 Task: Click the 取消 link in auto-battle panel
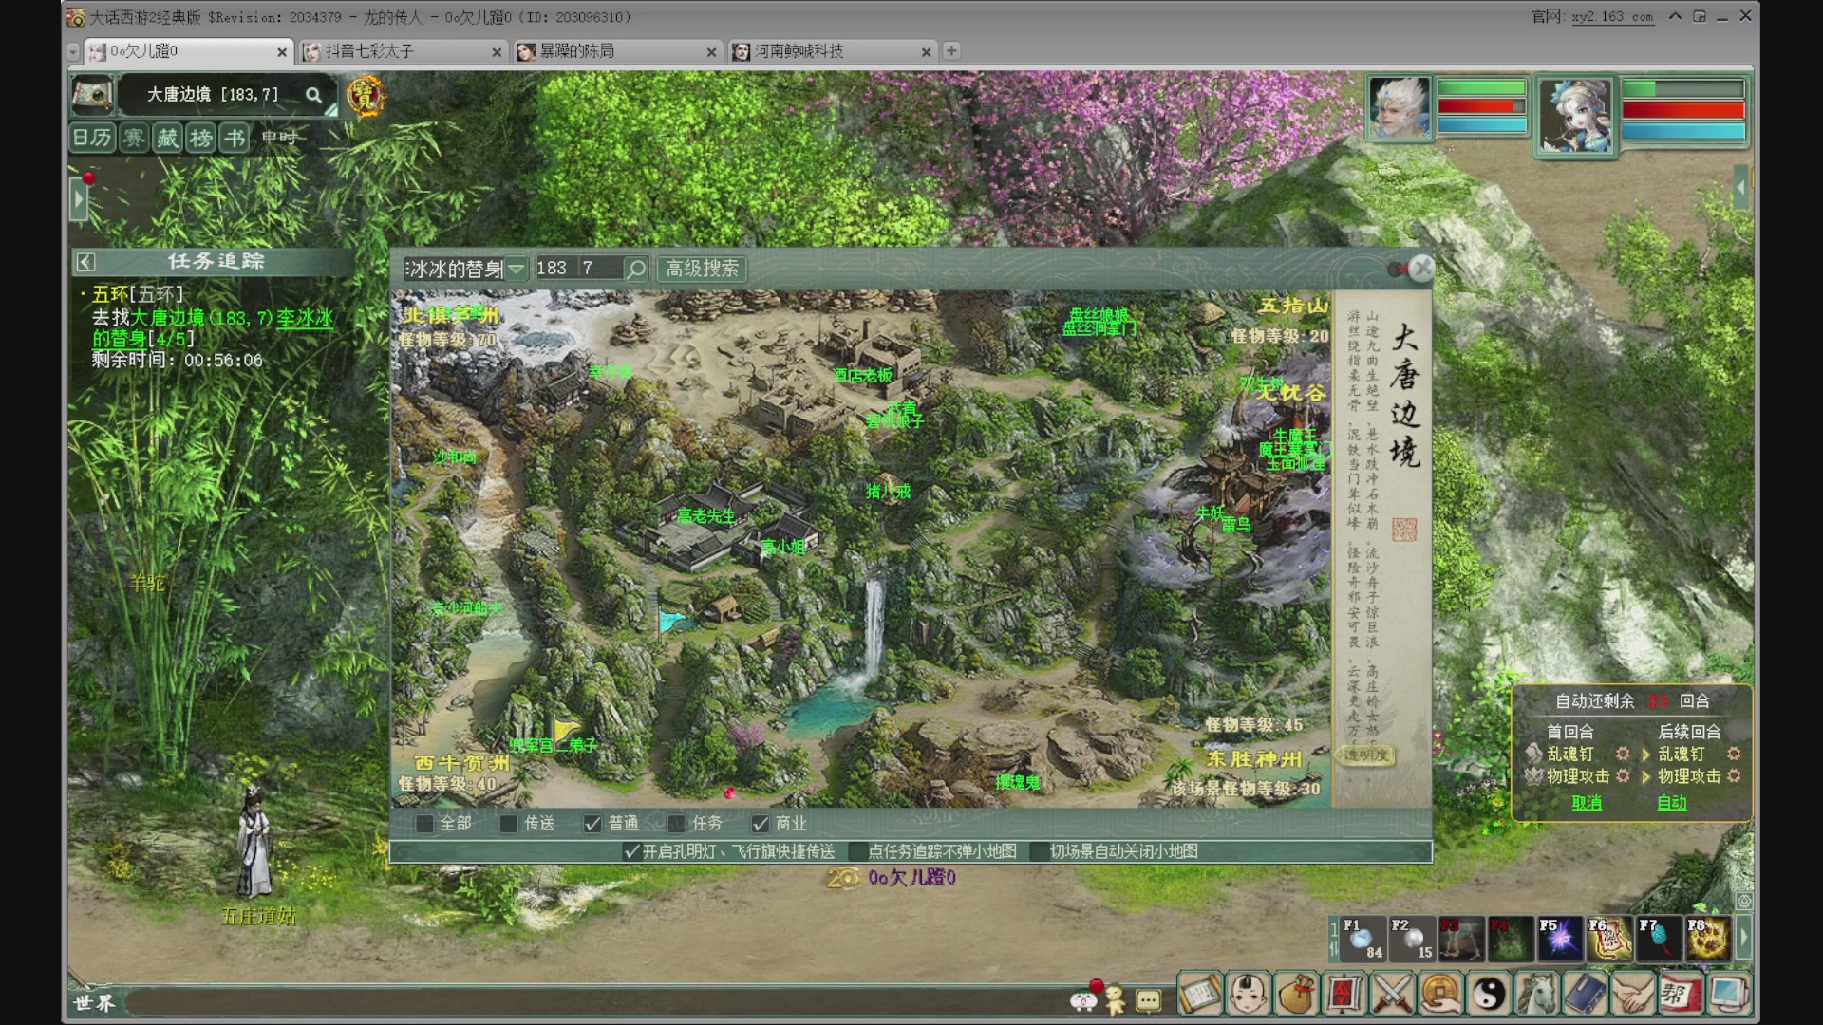pyautogui.click(x=1587, y=803)
